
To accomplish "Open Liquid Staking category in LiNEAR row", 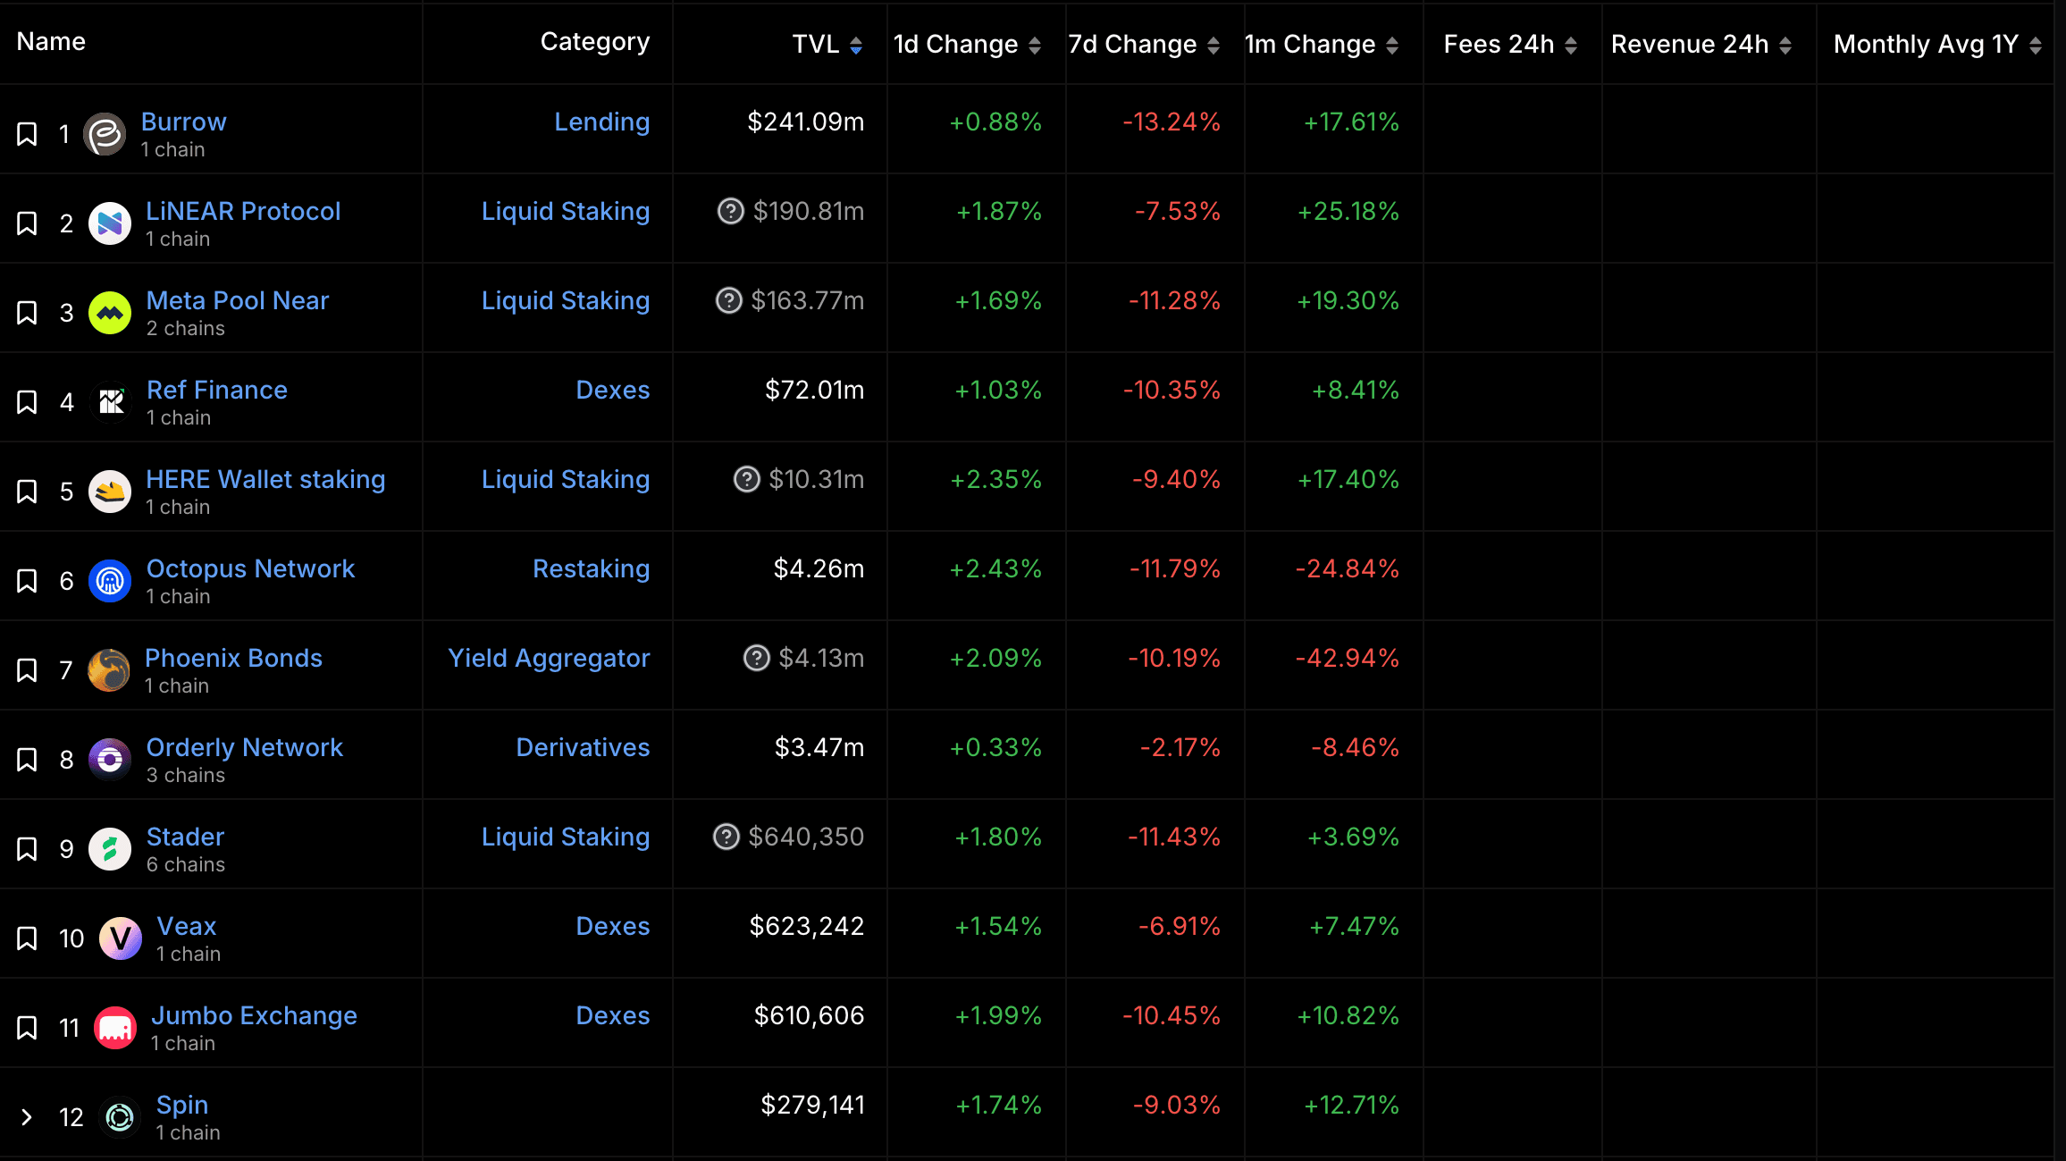I will [x=566, y=211].
